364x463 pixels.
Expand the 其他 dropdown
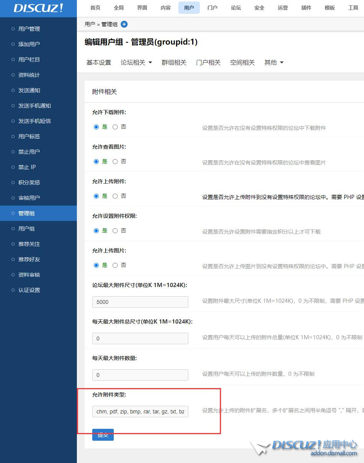coord(274,62)
